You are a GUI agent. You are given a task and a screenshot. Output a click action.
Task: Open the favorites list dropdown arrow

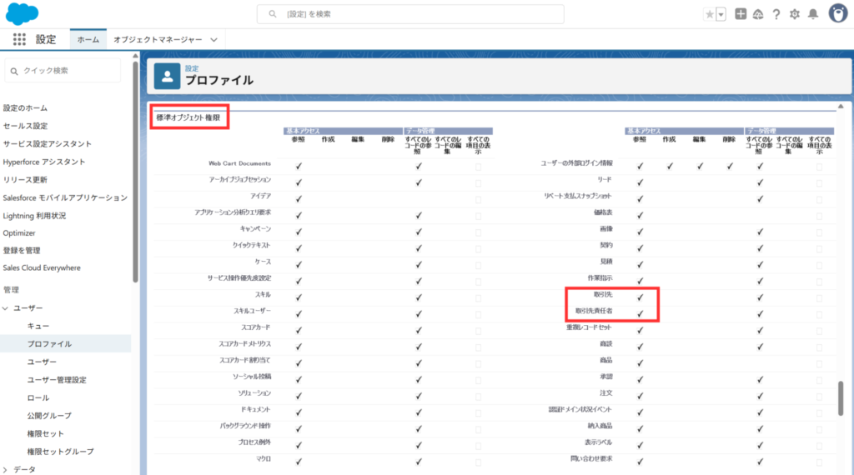(x=721, y=14)
